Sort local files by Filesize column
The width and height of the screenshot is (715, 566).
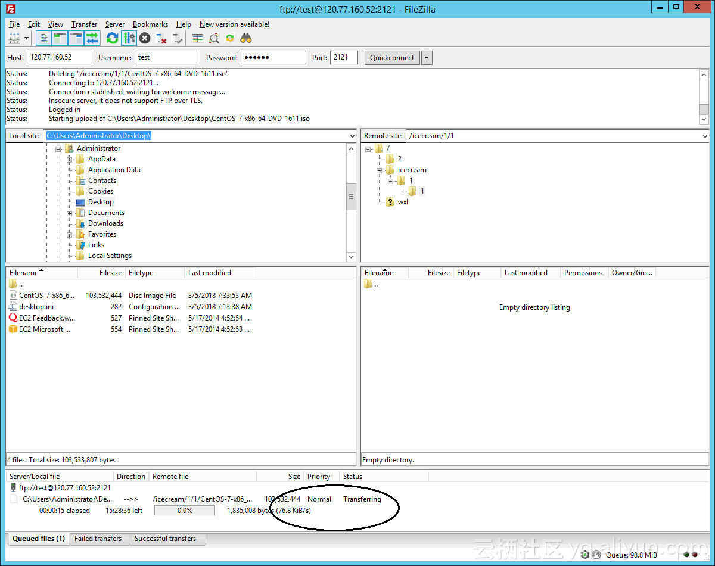click(x=101, y=273)
